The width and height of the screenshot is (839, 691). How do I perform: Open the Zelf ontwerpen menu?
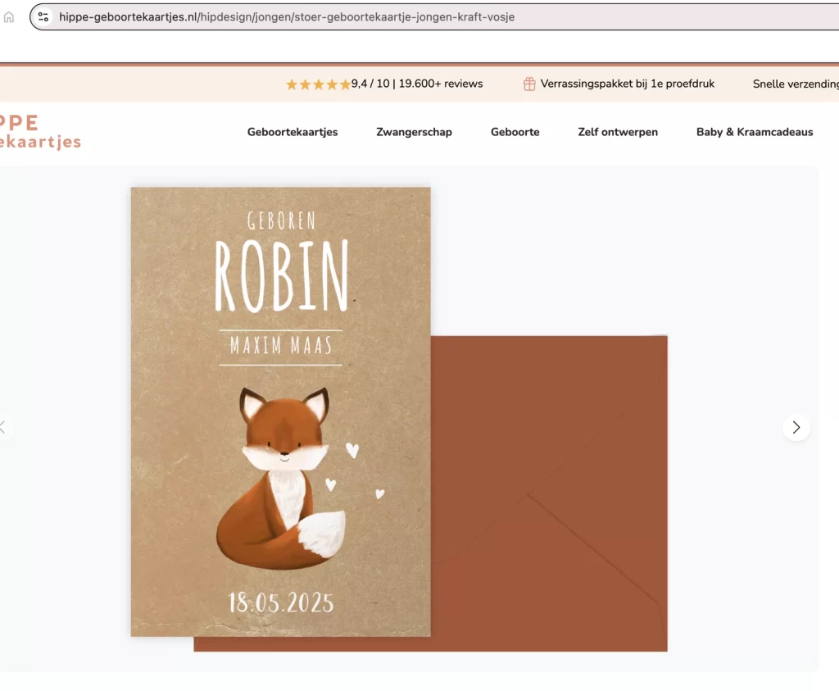[618, 131]
